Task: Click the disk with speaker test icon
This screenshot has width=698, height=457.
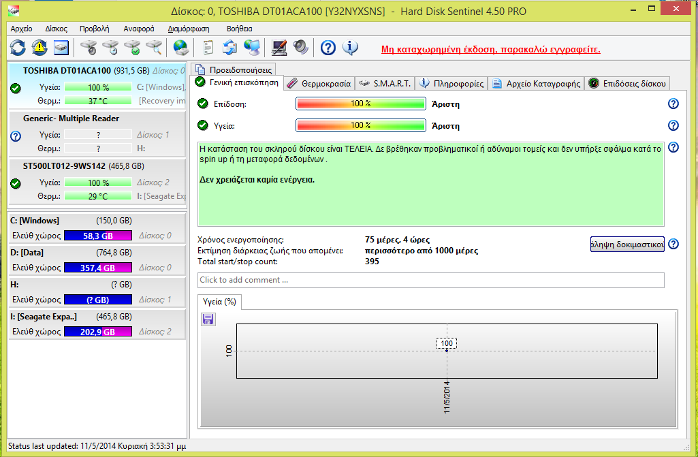Action: [x=89, y=47]
